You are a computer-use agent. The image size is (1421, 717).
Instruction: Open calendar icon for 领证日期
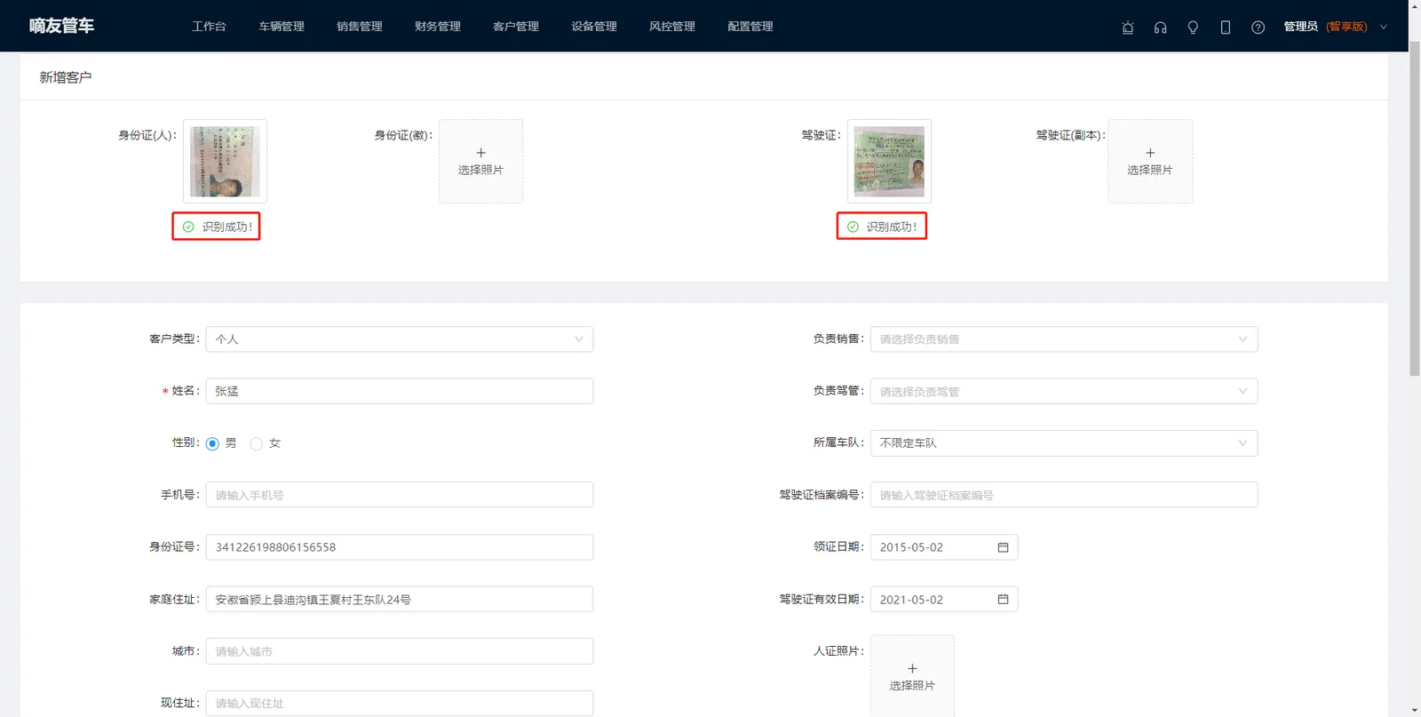click(1003, 547)
